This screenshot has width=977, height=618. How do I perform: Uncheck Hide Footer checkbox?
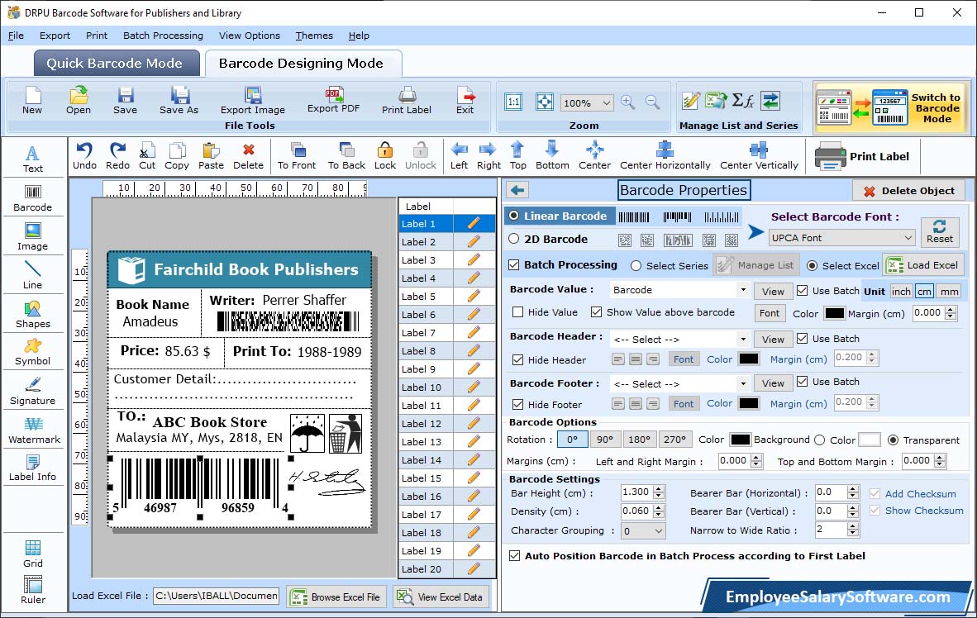click(x=517, y=405)
